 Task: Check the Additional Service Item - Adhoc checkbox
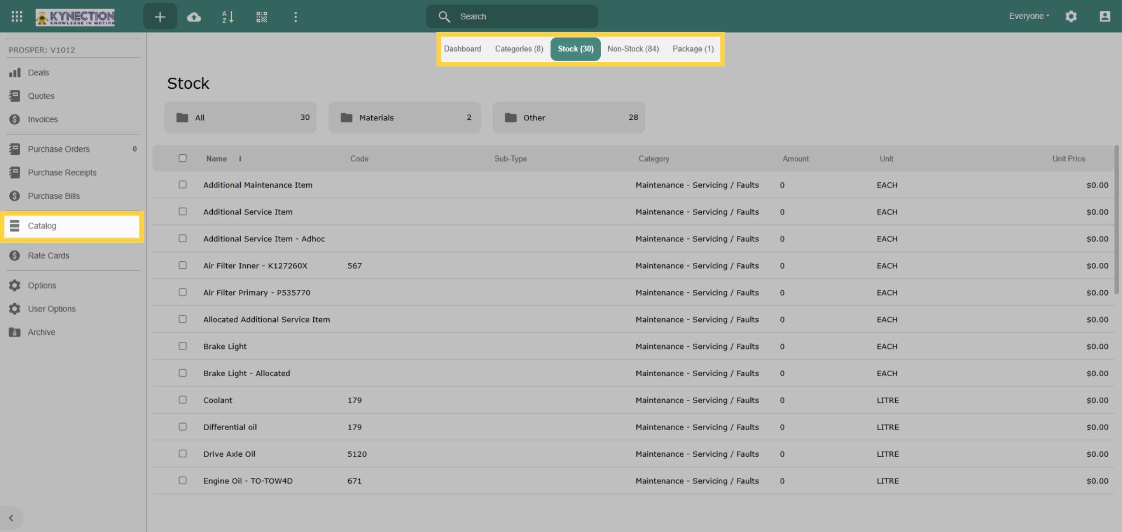pos(182,238)
